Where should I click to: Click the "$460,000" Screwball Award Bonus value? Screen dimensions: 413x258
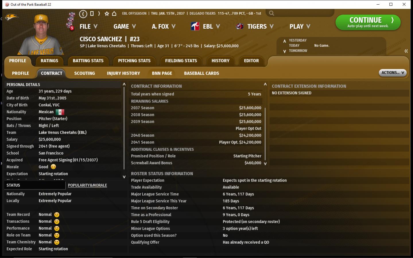point(253,163)
